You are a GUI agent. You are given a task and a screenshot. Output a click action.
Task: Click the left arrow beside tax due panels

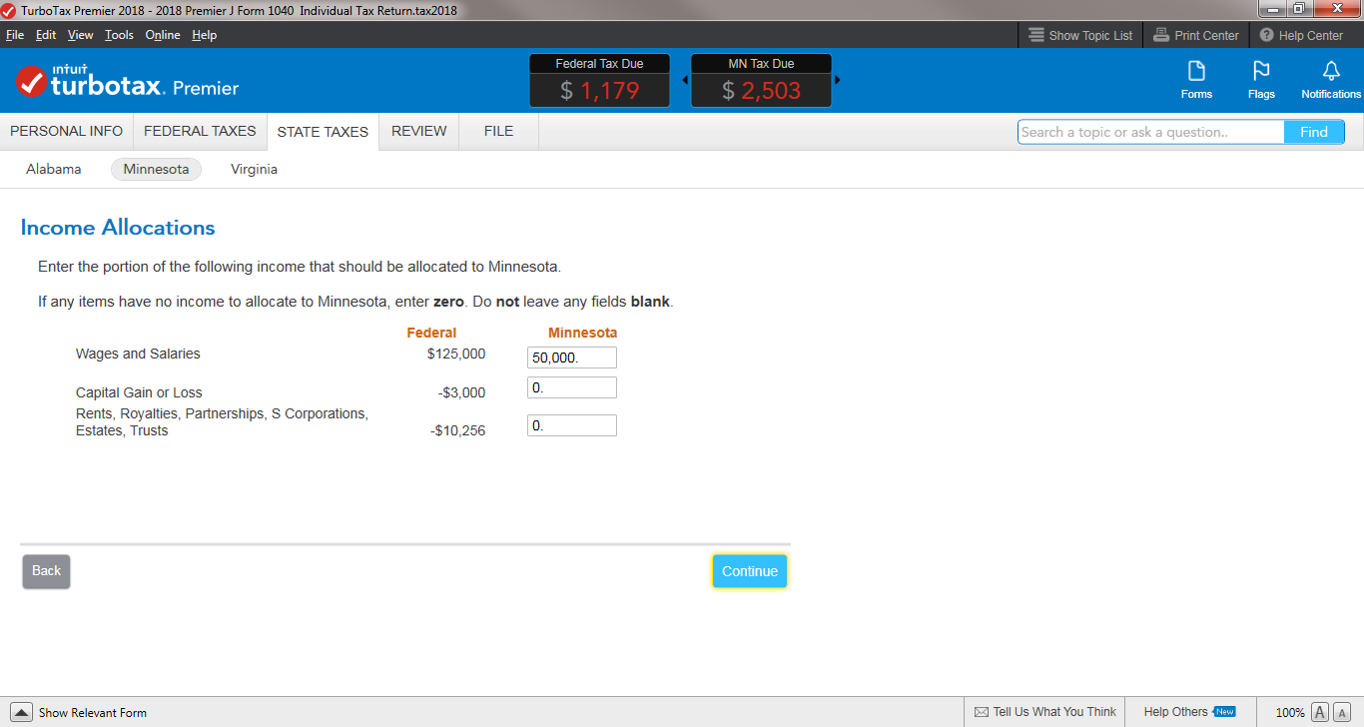tap(685, 80)
